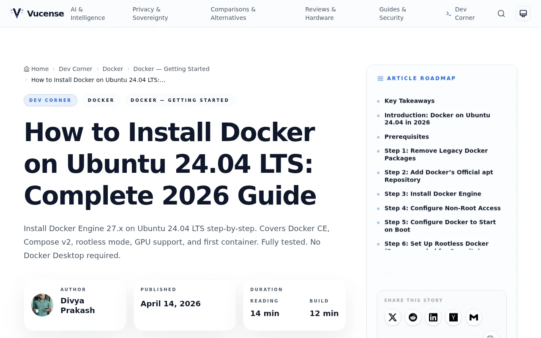Click the Dev Corner terminal icon

[448, 14]
